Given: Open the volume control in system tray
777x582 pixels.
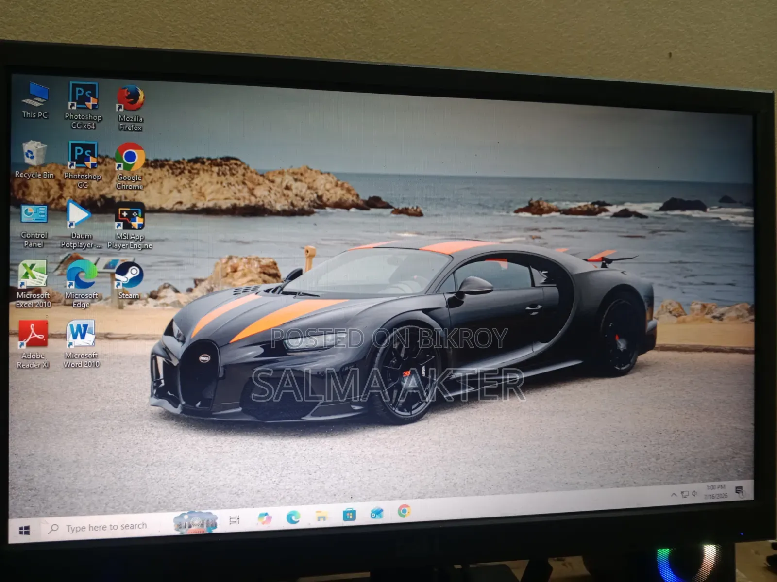Looking at the screenshot, I should click(694, 493).
